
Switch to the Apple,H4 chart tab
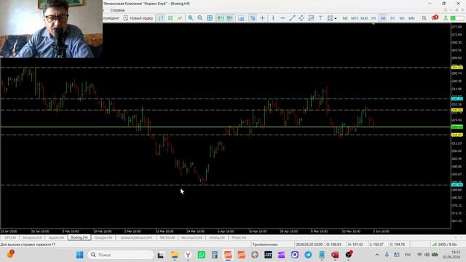point(56,238)
